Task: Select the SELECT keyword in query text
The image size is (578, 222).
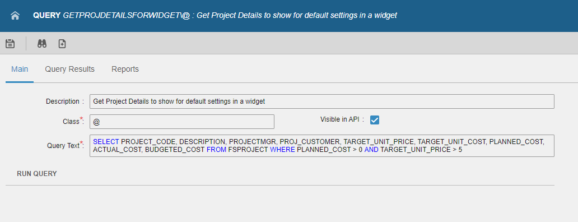Action: pos(106,142)
